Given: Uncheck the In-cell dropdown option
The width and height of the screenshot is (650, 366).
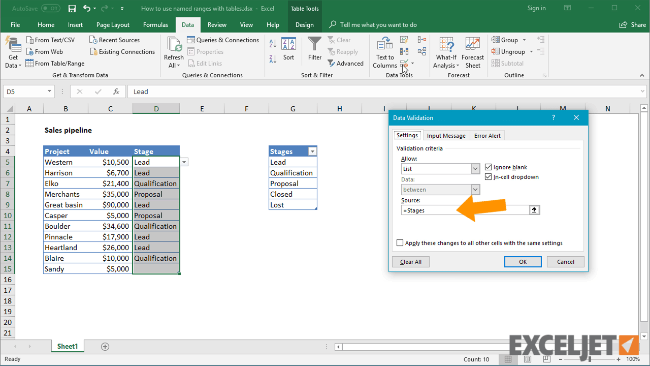Looking at the screenshot, I should (488, 177).
